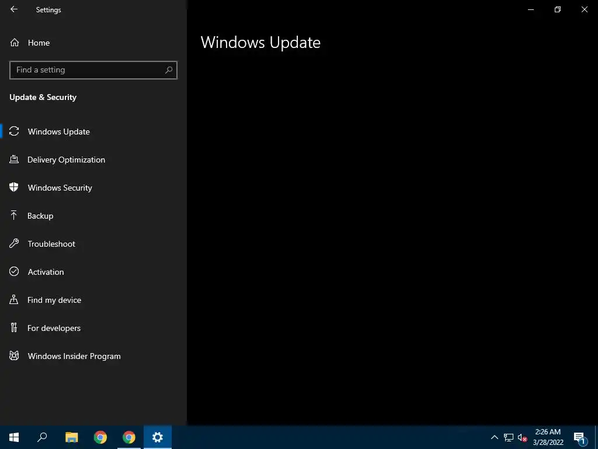This screenshot has width=598, height=449.
Task: Open For developers settings
Action: point(93,328)
